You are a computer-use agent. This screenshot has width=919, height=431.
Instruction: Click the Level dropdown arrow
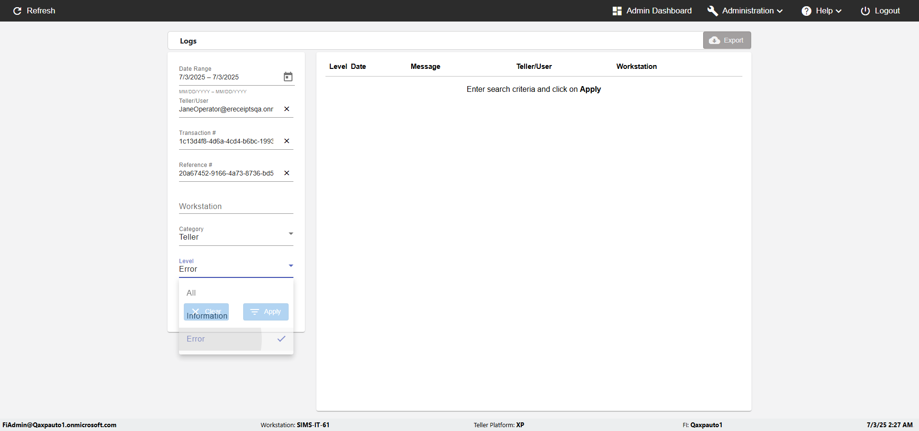coord(291,265)
